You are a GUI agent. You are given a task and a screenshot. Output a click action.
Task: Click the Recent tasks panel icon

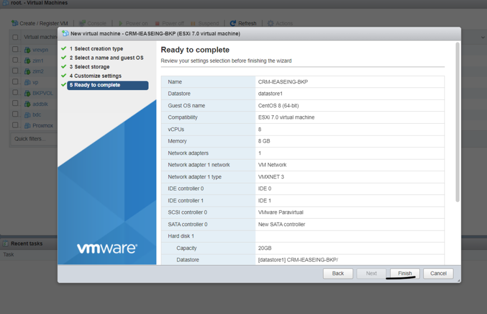pyautogui.click(x=6, y=244)
